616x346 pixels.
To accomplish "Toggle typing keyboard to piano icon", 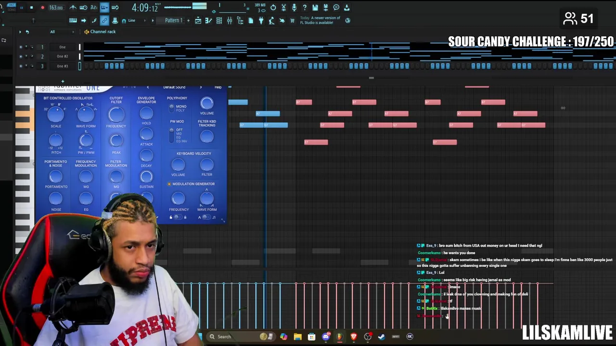I will (73, 20).
